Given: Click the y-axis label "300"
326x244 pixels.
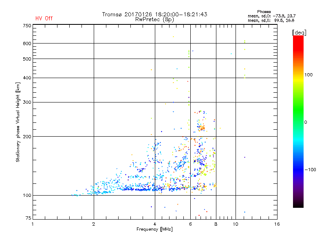Looking at the screenshot, I should click(x=27, y=102).
